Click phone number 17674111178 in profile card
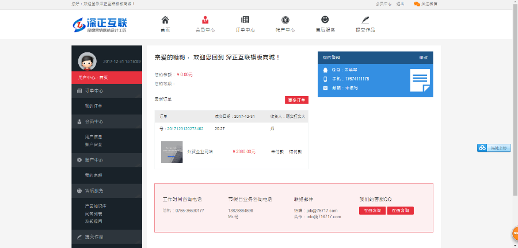The width and height of the screenshot is (518, 248). 357,79
